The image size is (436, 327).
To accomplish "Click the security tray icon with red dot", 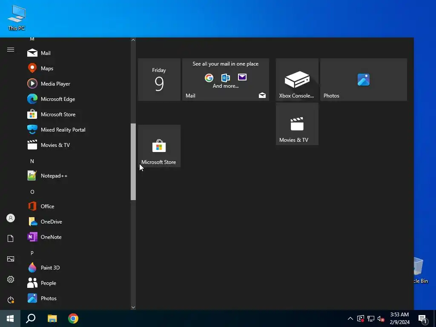I will (361, 318).
